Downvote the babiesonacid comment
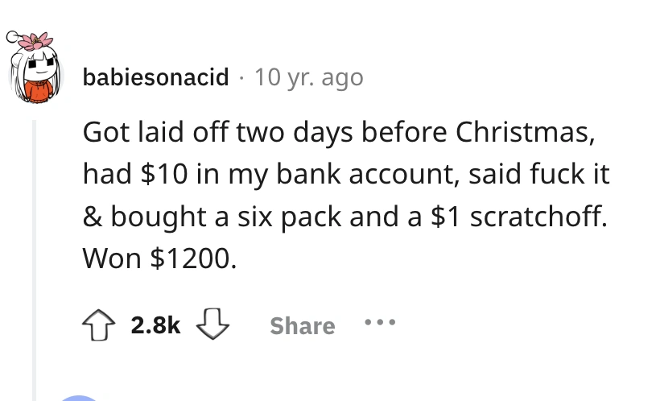The height and width of the screenshot is (401, 656). (215, 325)
